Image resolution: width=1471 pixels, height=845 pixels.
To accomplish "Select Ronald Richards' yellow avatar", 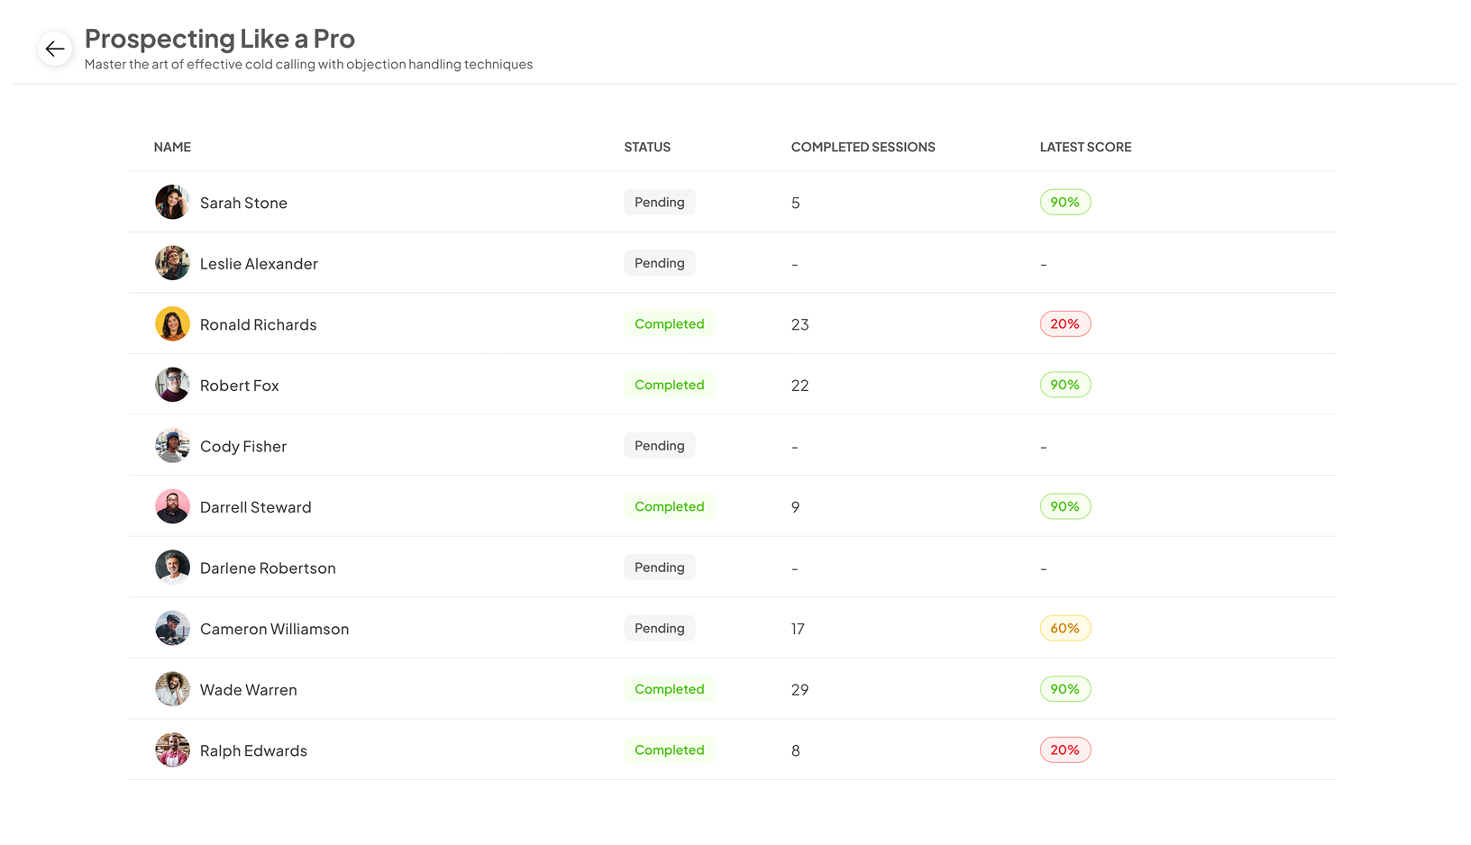I will click(x=172, y=324).
